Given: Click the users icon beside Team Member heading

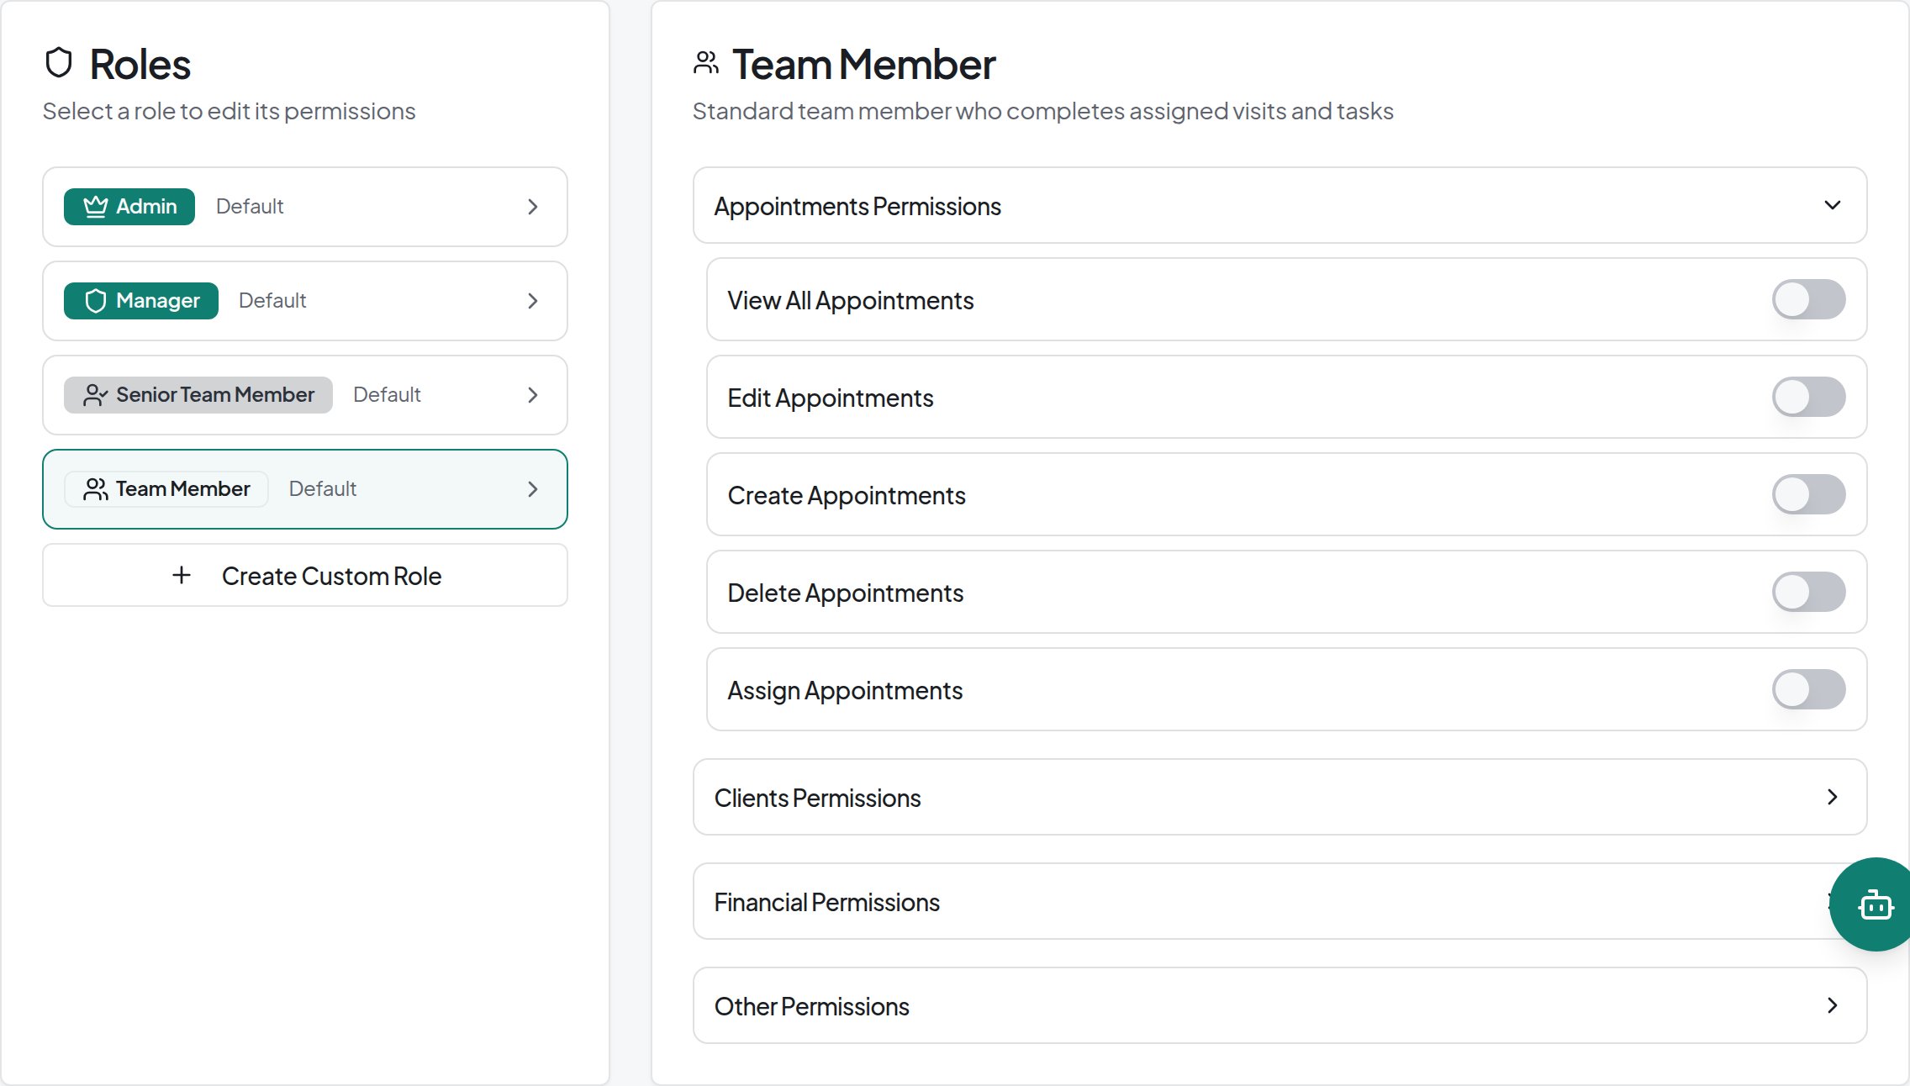Looking at the screenshot, I should 706,63.
